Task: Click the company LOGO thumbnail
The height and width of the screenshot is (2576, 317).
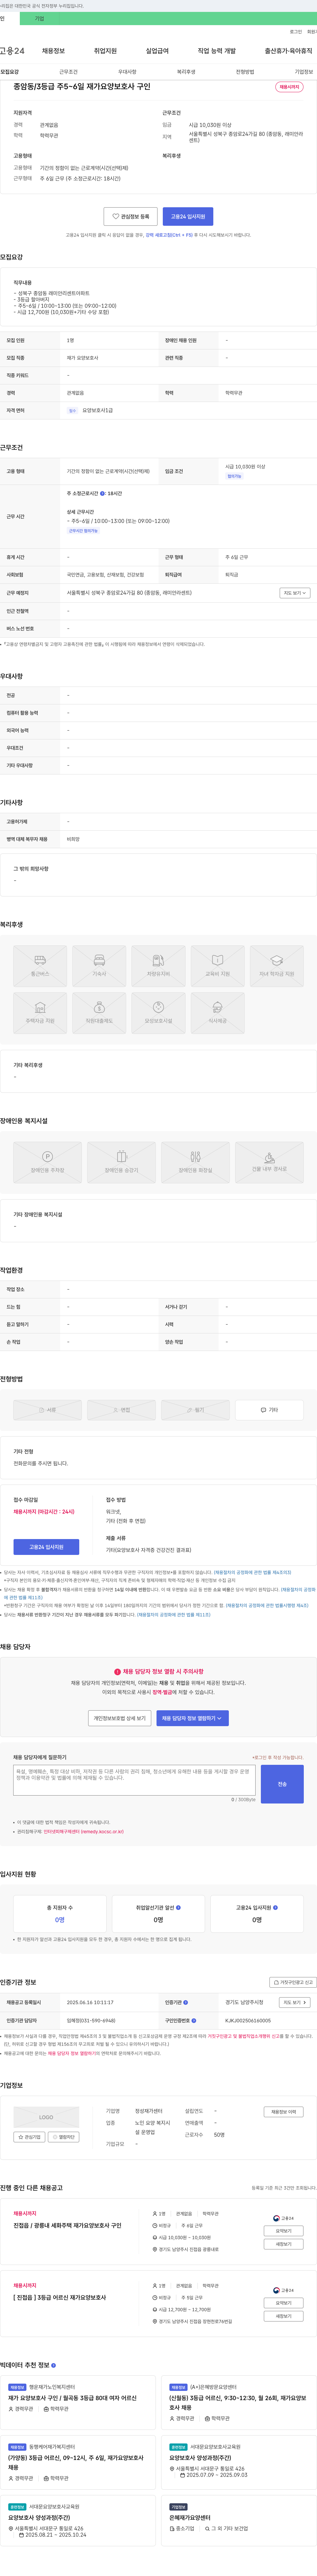Action: [46, 2117]
